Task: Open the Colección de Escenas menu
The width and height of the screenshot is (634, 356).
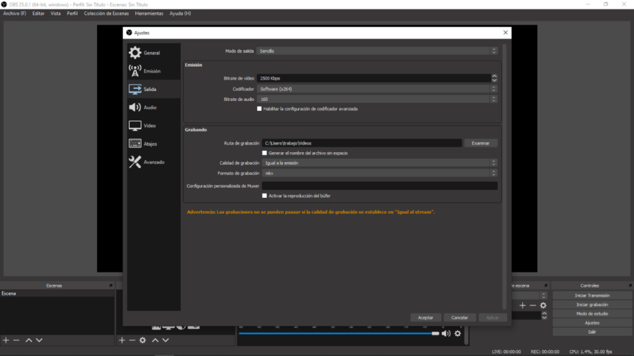Action: 106,14
